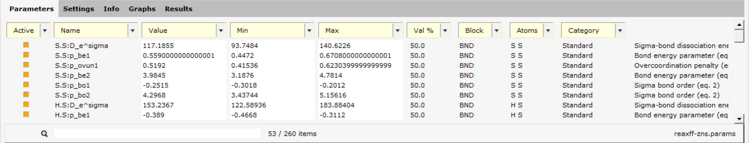Click the reaxff-zns.params file label

705,134
